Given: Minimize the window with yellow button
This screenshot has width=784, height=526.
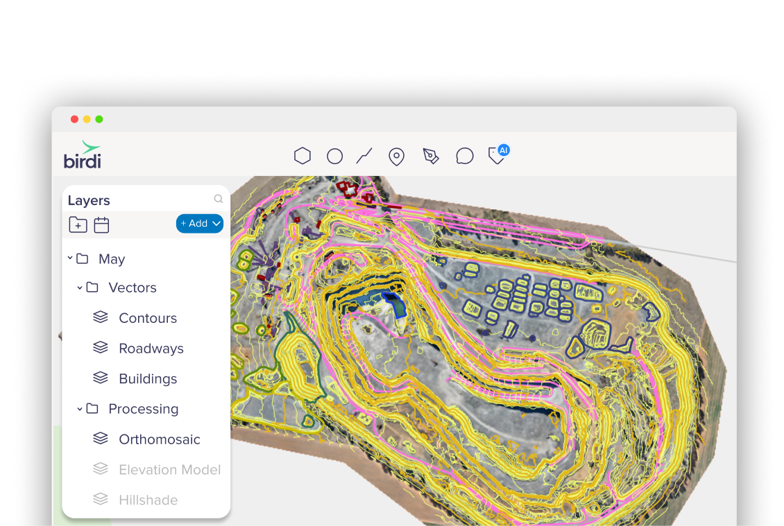Looking at the screenshot, I should 87,119.
